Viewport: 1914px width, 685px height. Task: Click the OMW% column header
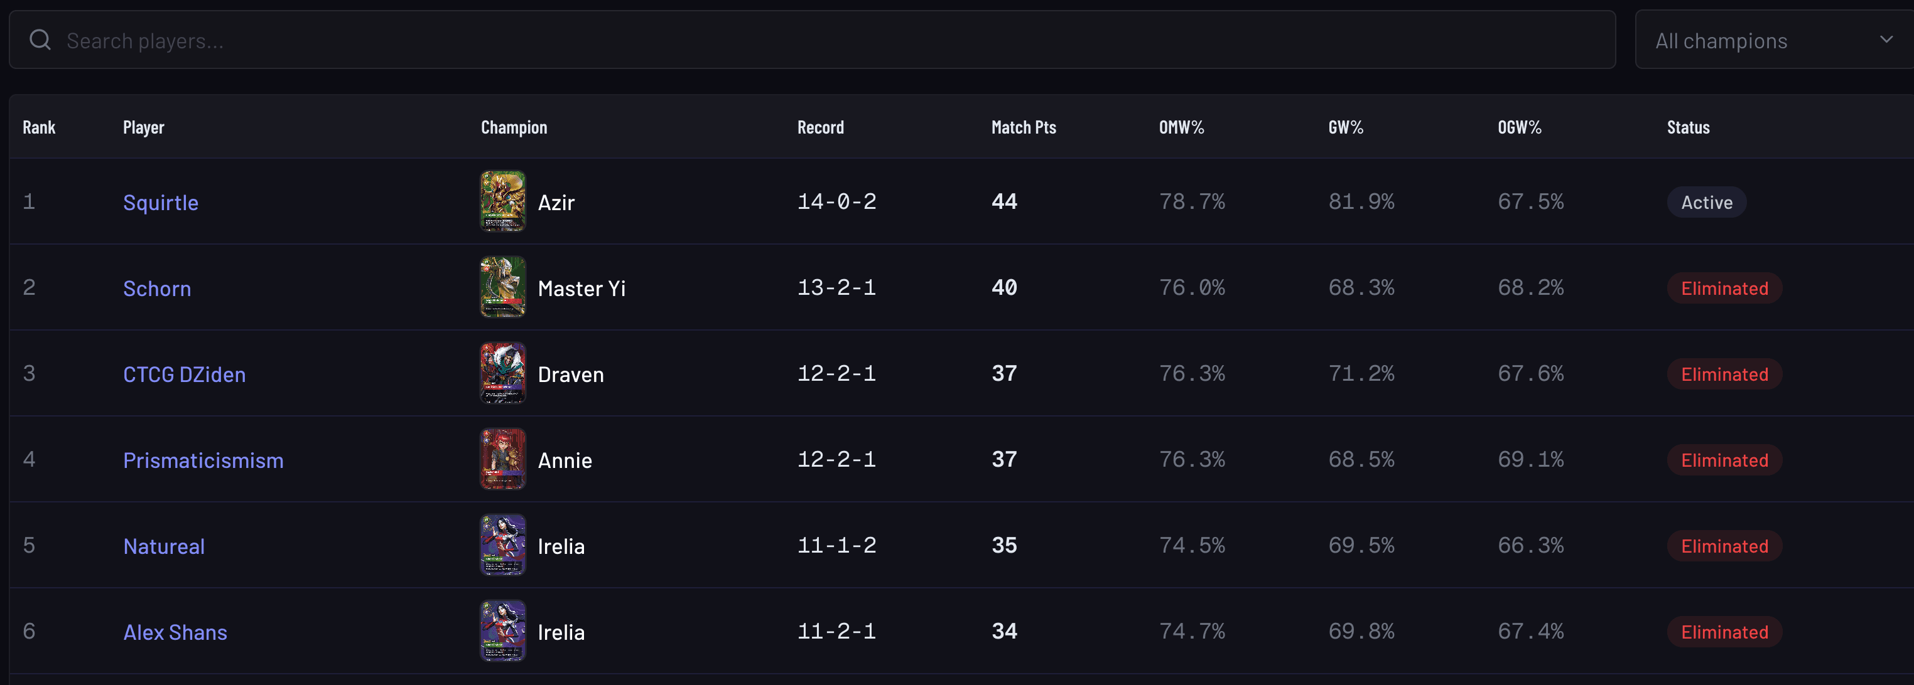coord(1181,127)
